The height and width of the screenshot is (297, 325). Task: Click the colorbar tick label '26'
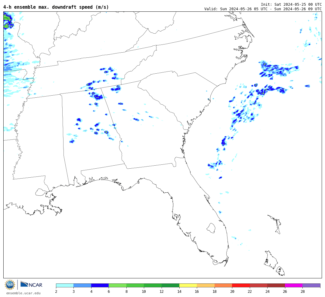click(x=285, y=291)
